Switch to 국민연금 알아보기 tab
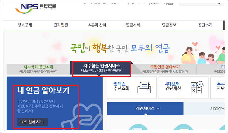 (x=165, y=69)
